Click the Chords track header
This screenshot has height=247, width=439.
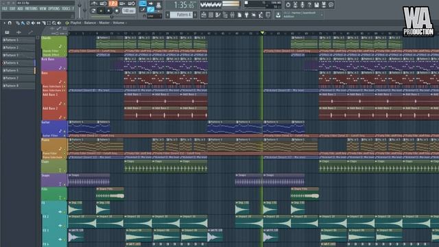tap(54, 43)
